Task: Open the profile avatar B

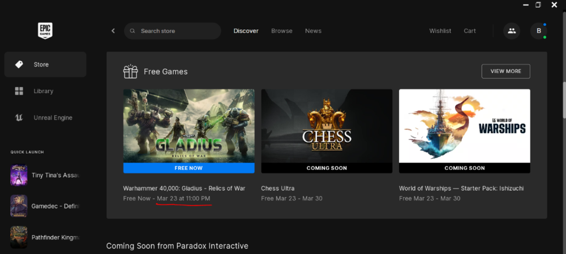Action: [539, 31]
